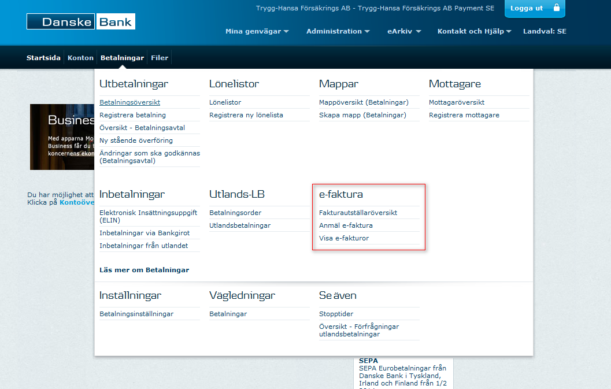Open Betalningsinställningar under Inställningar
This screenshot has width=611, height=389.
pyautogui.click(x=136, y=314)
